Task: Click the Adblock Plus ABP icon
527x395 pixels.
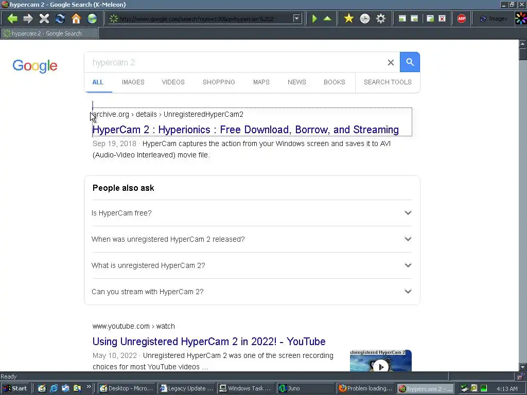Action: pyautogui.click(x=462, y=19)
